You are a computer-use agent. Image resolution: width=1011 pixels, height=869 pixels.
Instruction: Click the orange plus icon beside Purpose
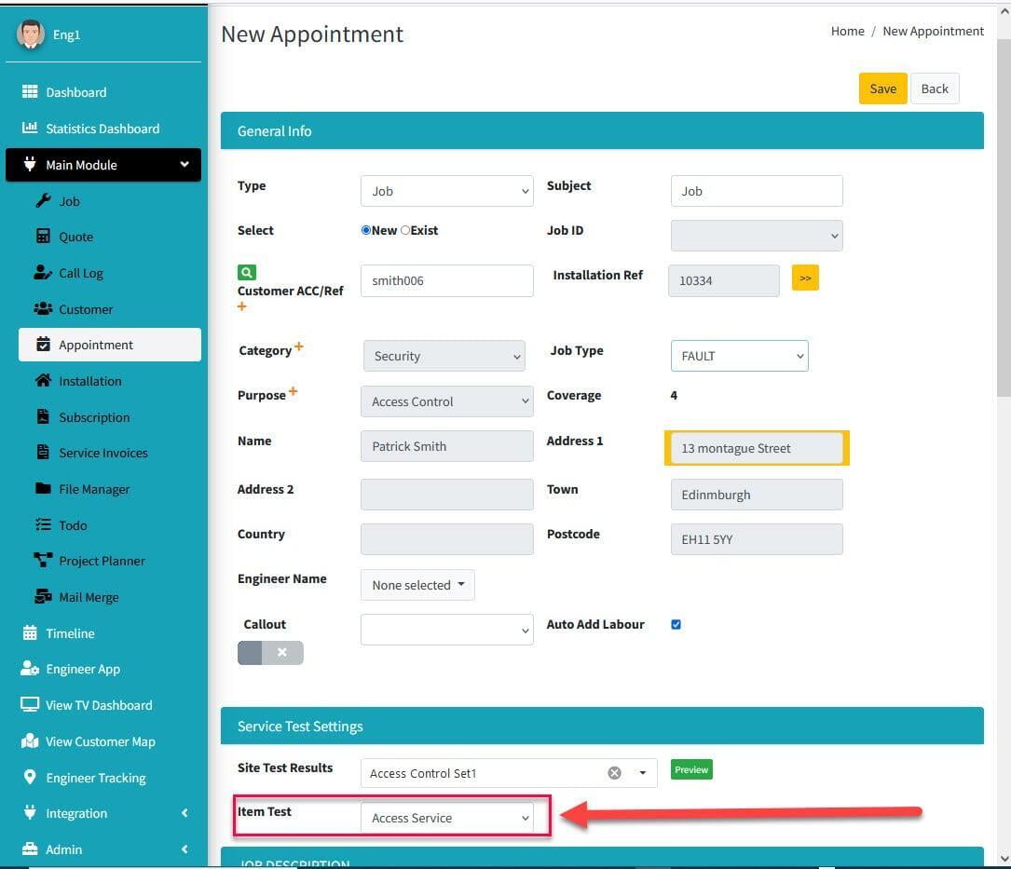pyautogui.click(x=293, y=392)
